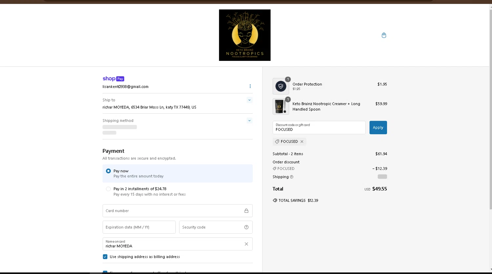Click the TOTAL SAVINGS tag icon
Screen dimensions: 492x274
275,200
